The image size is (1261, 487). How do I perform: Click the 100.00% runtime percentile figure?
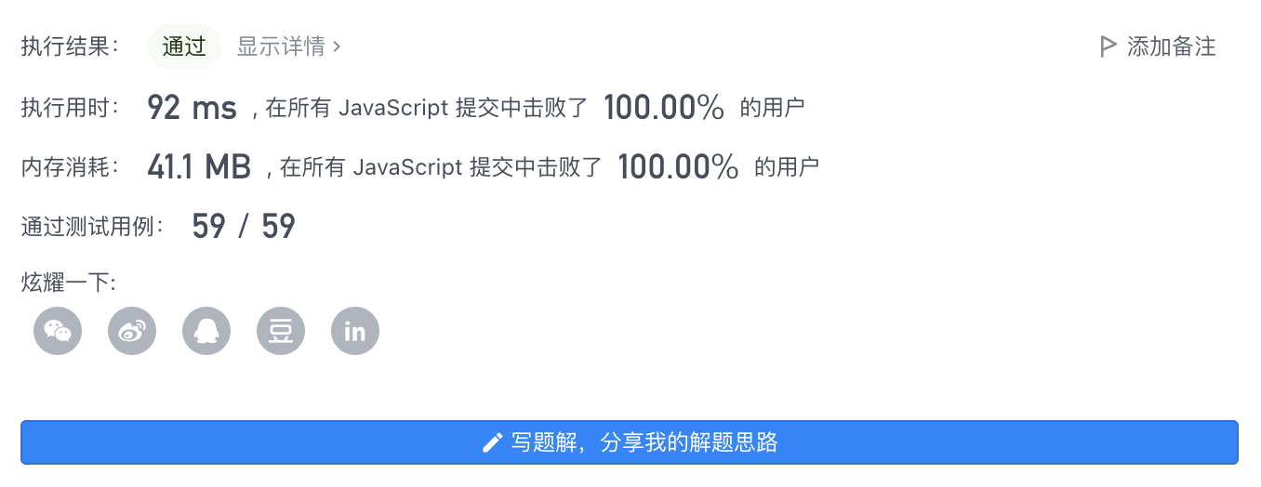[664, 108]
